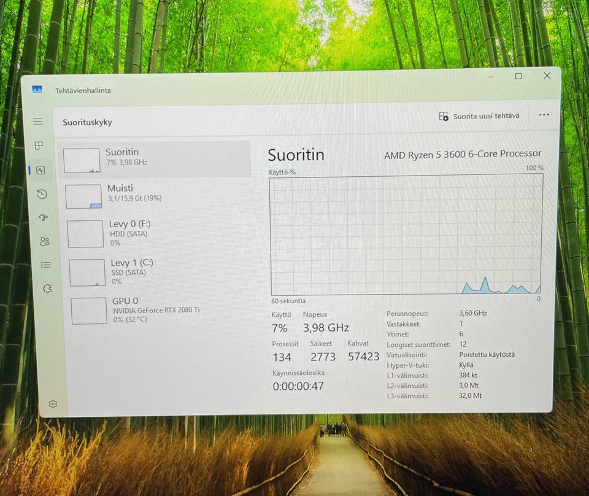Image resolution: width=589 pixels, height=496 pixels.
Task: Open the Services puzzle-piece icon
Action: pyautogui.click(x=47, y=289)
